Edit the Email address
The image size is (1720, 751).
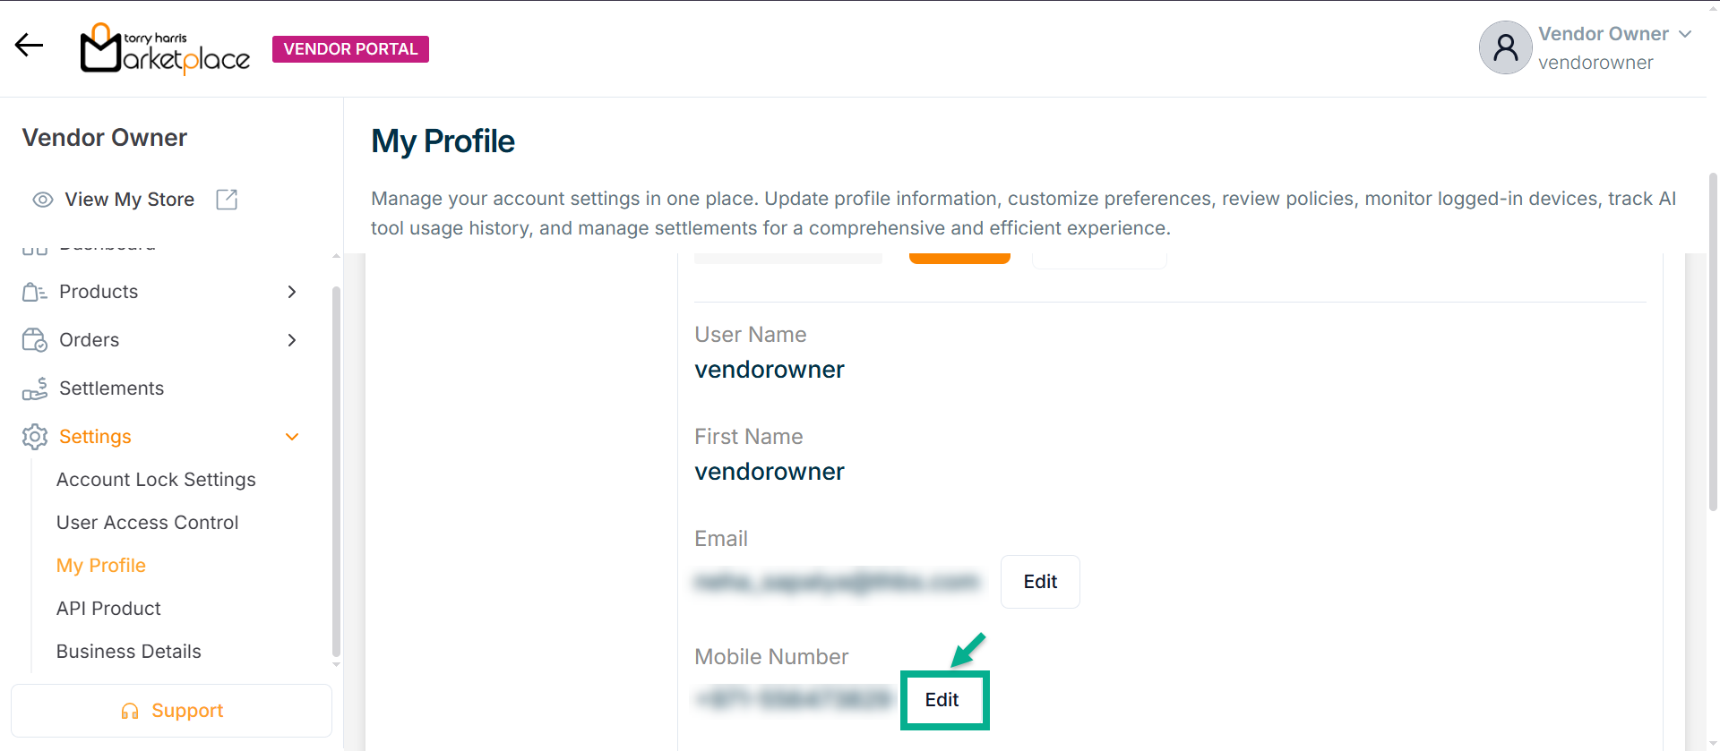1040,582
